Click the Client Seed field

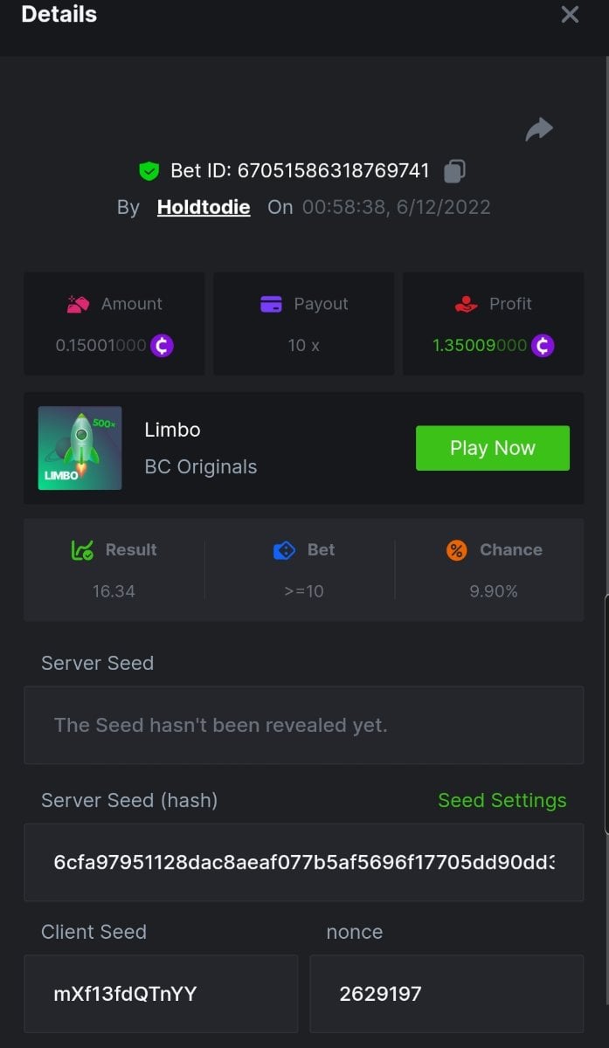click(161, 994)
